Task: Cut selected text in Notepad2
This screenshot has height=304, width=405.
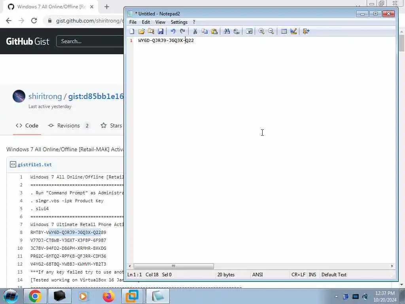Action: click(195, 31)
